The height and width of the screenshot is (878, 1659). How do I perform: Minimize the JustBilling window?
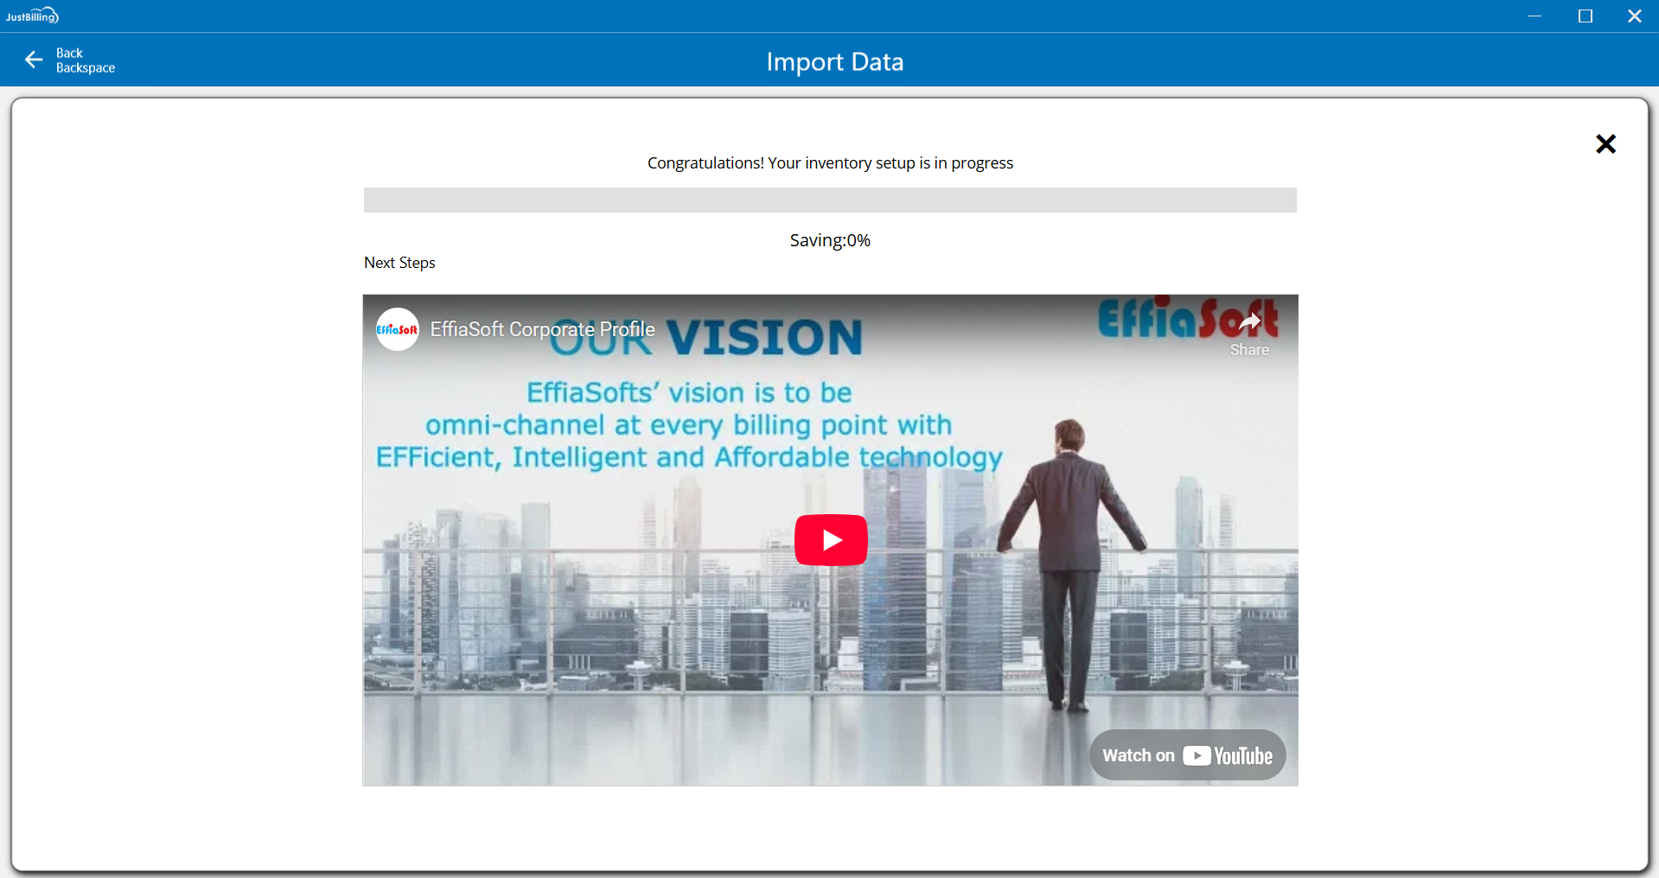click(x=1535, y=16)
